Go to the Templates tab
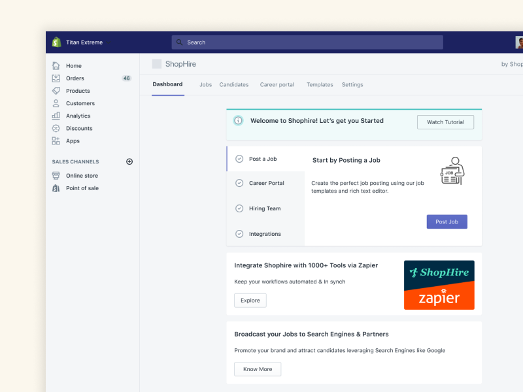 (320, 85)
